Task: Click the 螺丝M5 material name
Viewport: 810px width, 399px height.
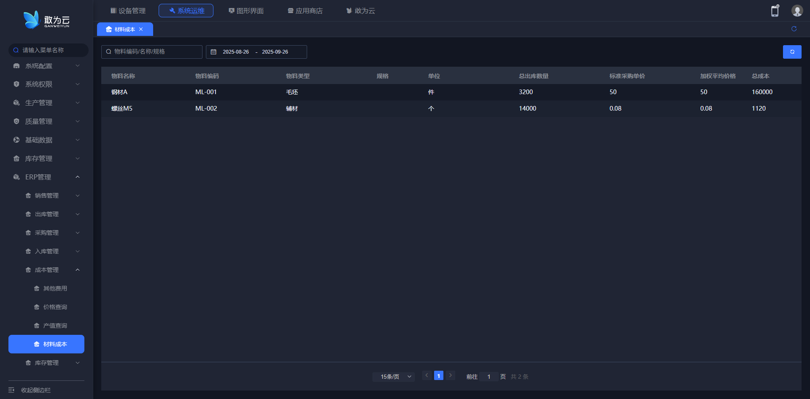Action: (122, 109)
